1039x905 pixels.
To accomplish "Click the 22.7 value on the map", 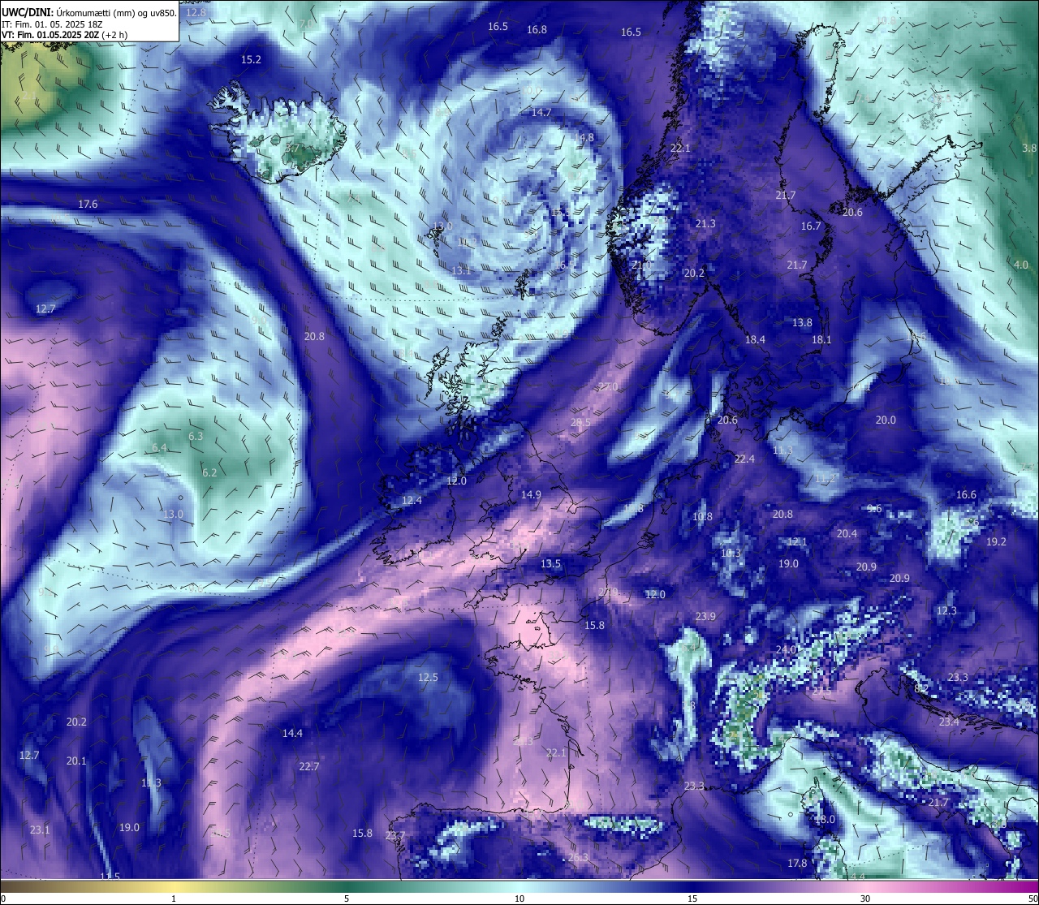I will click(x=308, y=767).
